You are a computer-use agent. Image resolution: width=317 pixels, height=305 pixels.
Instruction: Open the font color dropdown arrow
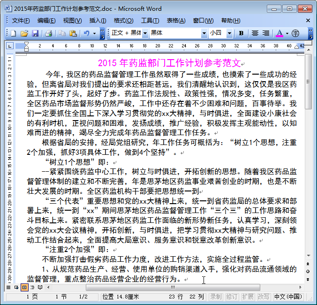click(x=287, y=33)
